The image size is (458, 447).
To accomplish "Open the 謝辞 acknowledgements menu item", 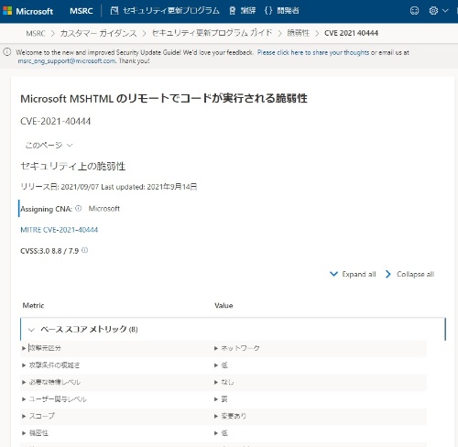I will pos(248,11).
